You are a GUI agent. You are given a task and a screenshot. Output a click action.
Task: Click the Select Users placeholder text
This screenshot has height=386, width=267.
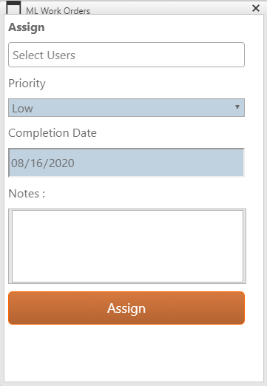point(44,55)
